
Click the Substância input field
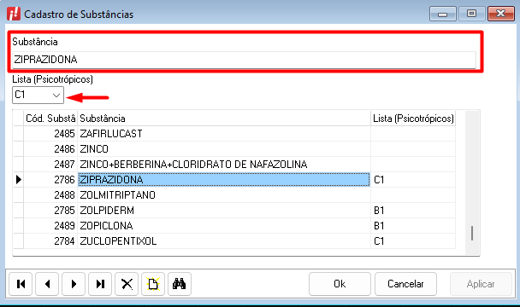(244, 60)
